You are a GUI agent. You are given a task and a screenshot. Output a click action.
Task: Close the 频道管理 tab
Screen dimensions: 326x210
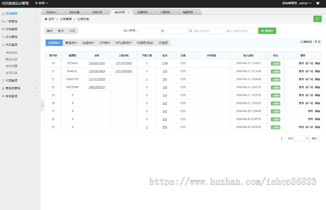tap(151, 12)
